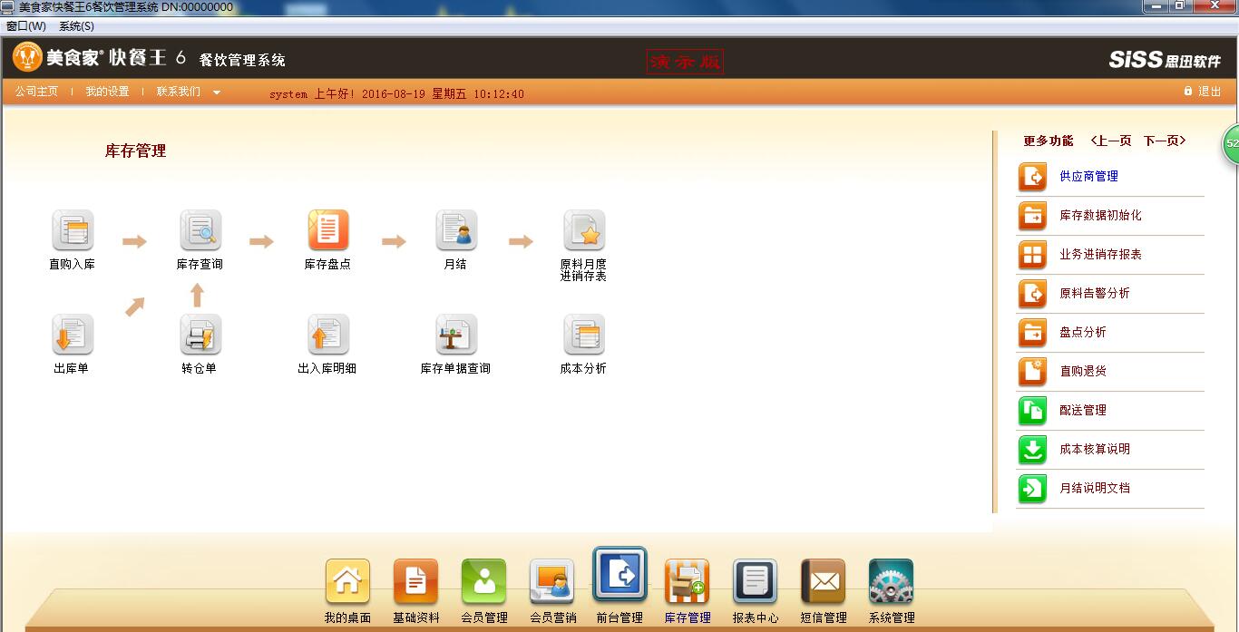Screen dimensions: 1239x632
Task: Click the 业务进销存报表 sidebar icon
Action: [x=1032, y=255]
